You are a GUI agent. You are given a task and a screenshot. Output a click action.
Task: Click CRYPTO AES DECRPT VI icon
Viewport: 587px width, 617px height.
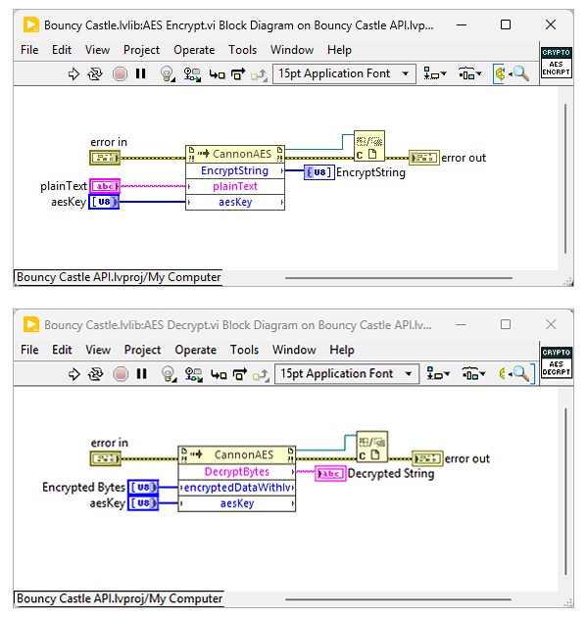556,362
